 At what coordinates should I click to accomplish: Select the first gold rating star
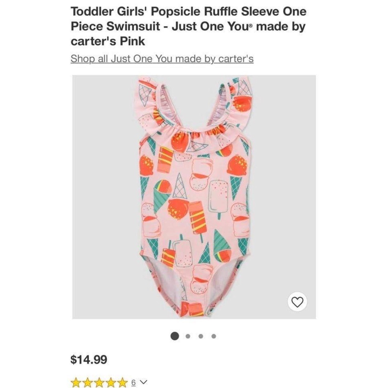click(x=76, y=383)
